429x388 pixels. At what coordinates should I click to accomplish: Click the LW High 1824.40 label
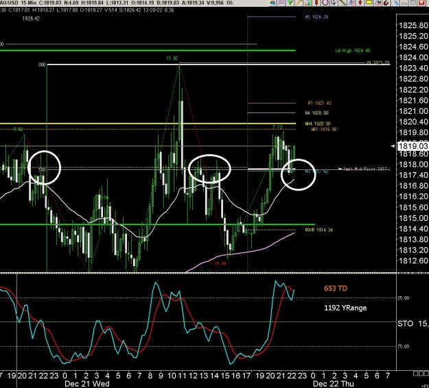(x=353, y=51)
